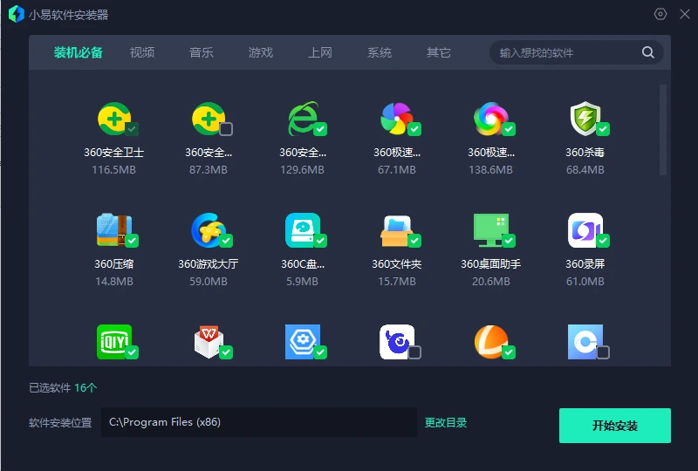Screen dimensions: 698x471
Task: Click the software list vertical scrollbar
Action: click(x=663, y=131)
